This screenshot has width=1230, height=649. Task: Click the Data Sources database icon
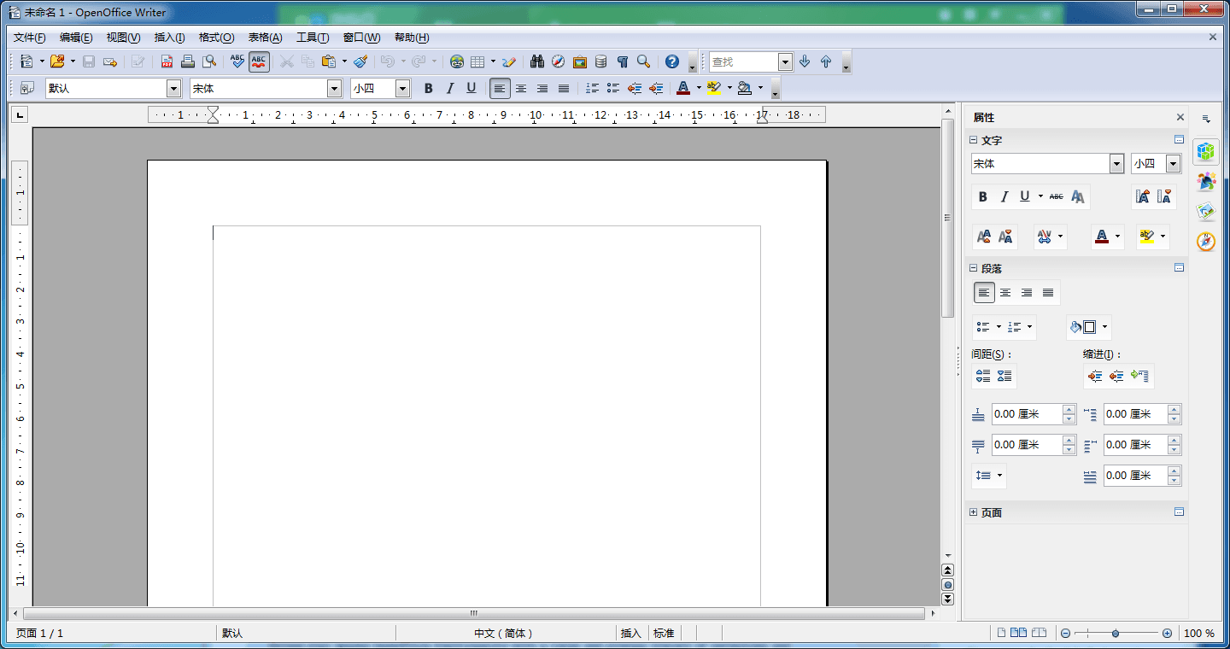coord(601,61)
